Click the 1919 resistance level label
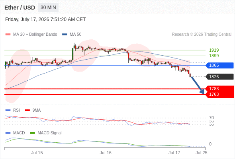 pos(214,50)
